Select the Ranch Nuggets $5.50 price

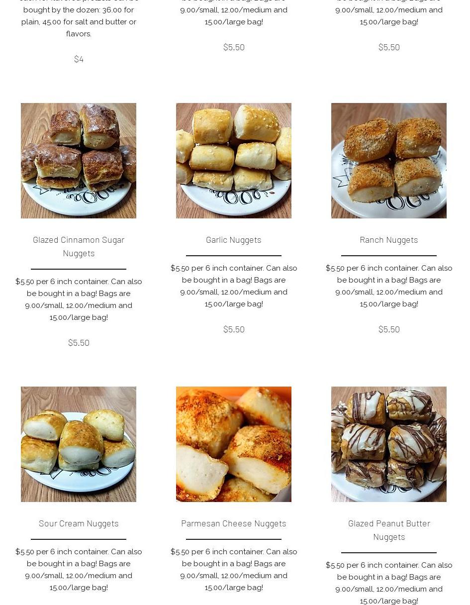tap(389, 329)
